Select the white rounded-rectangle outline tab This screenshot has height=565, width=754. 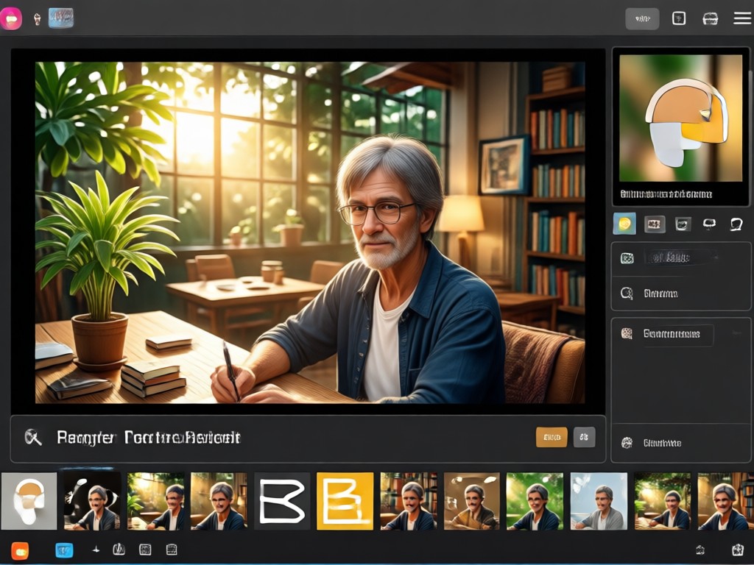pyautogui.click(x=709, y=224)
